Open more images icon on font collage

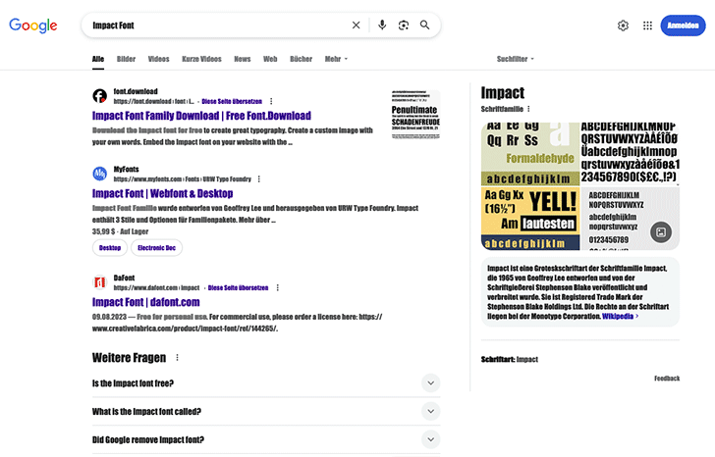point(661,232)
